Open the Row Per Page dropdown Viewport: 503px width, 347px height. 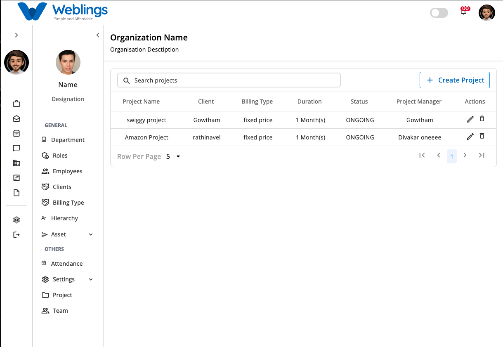[x=174, y=156]
